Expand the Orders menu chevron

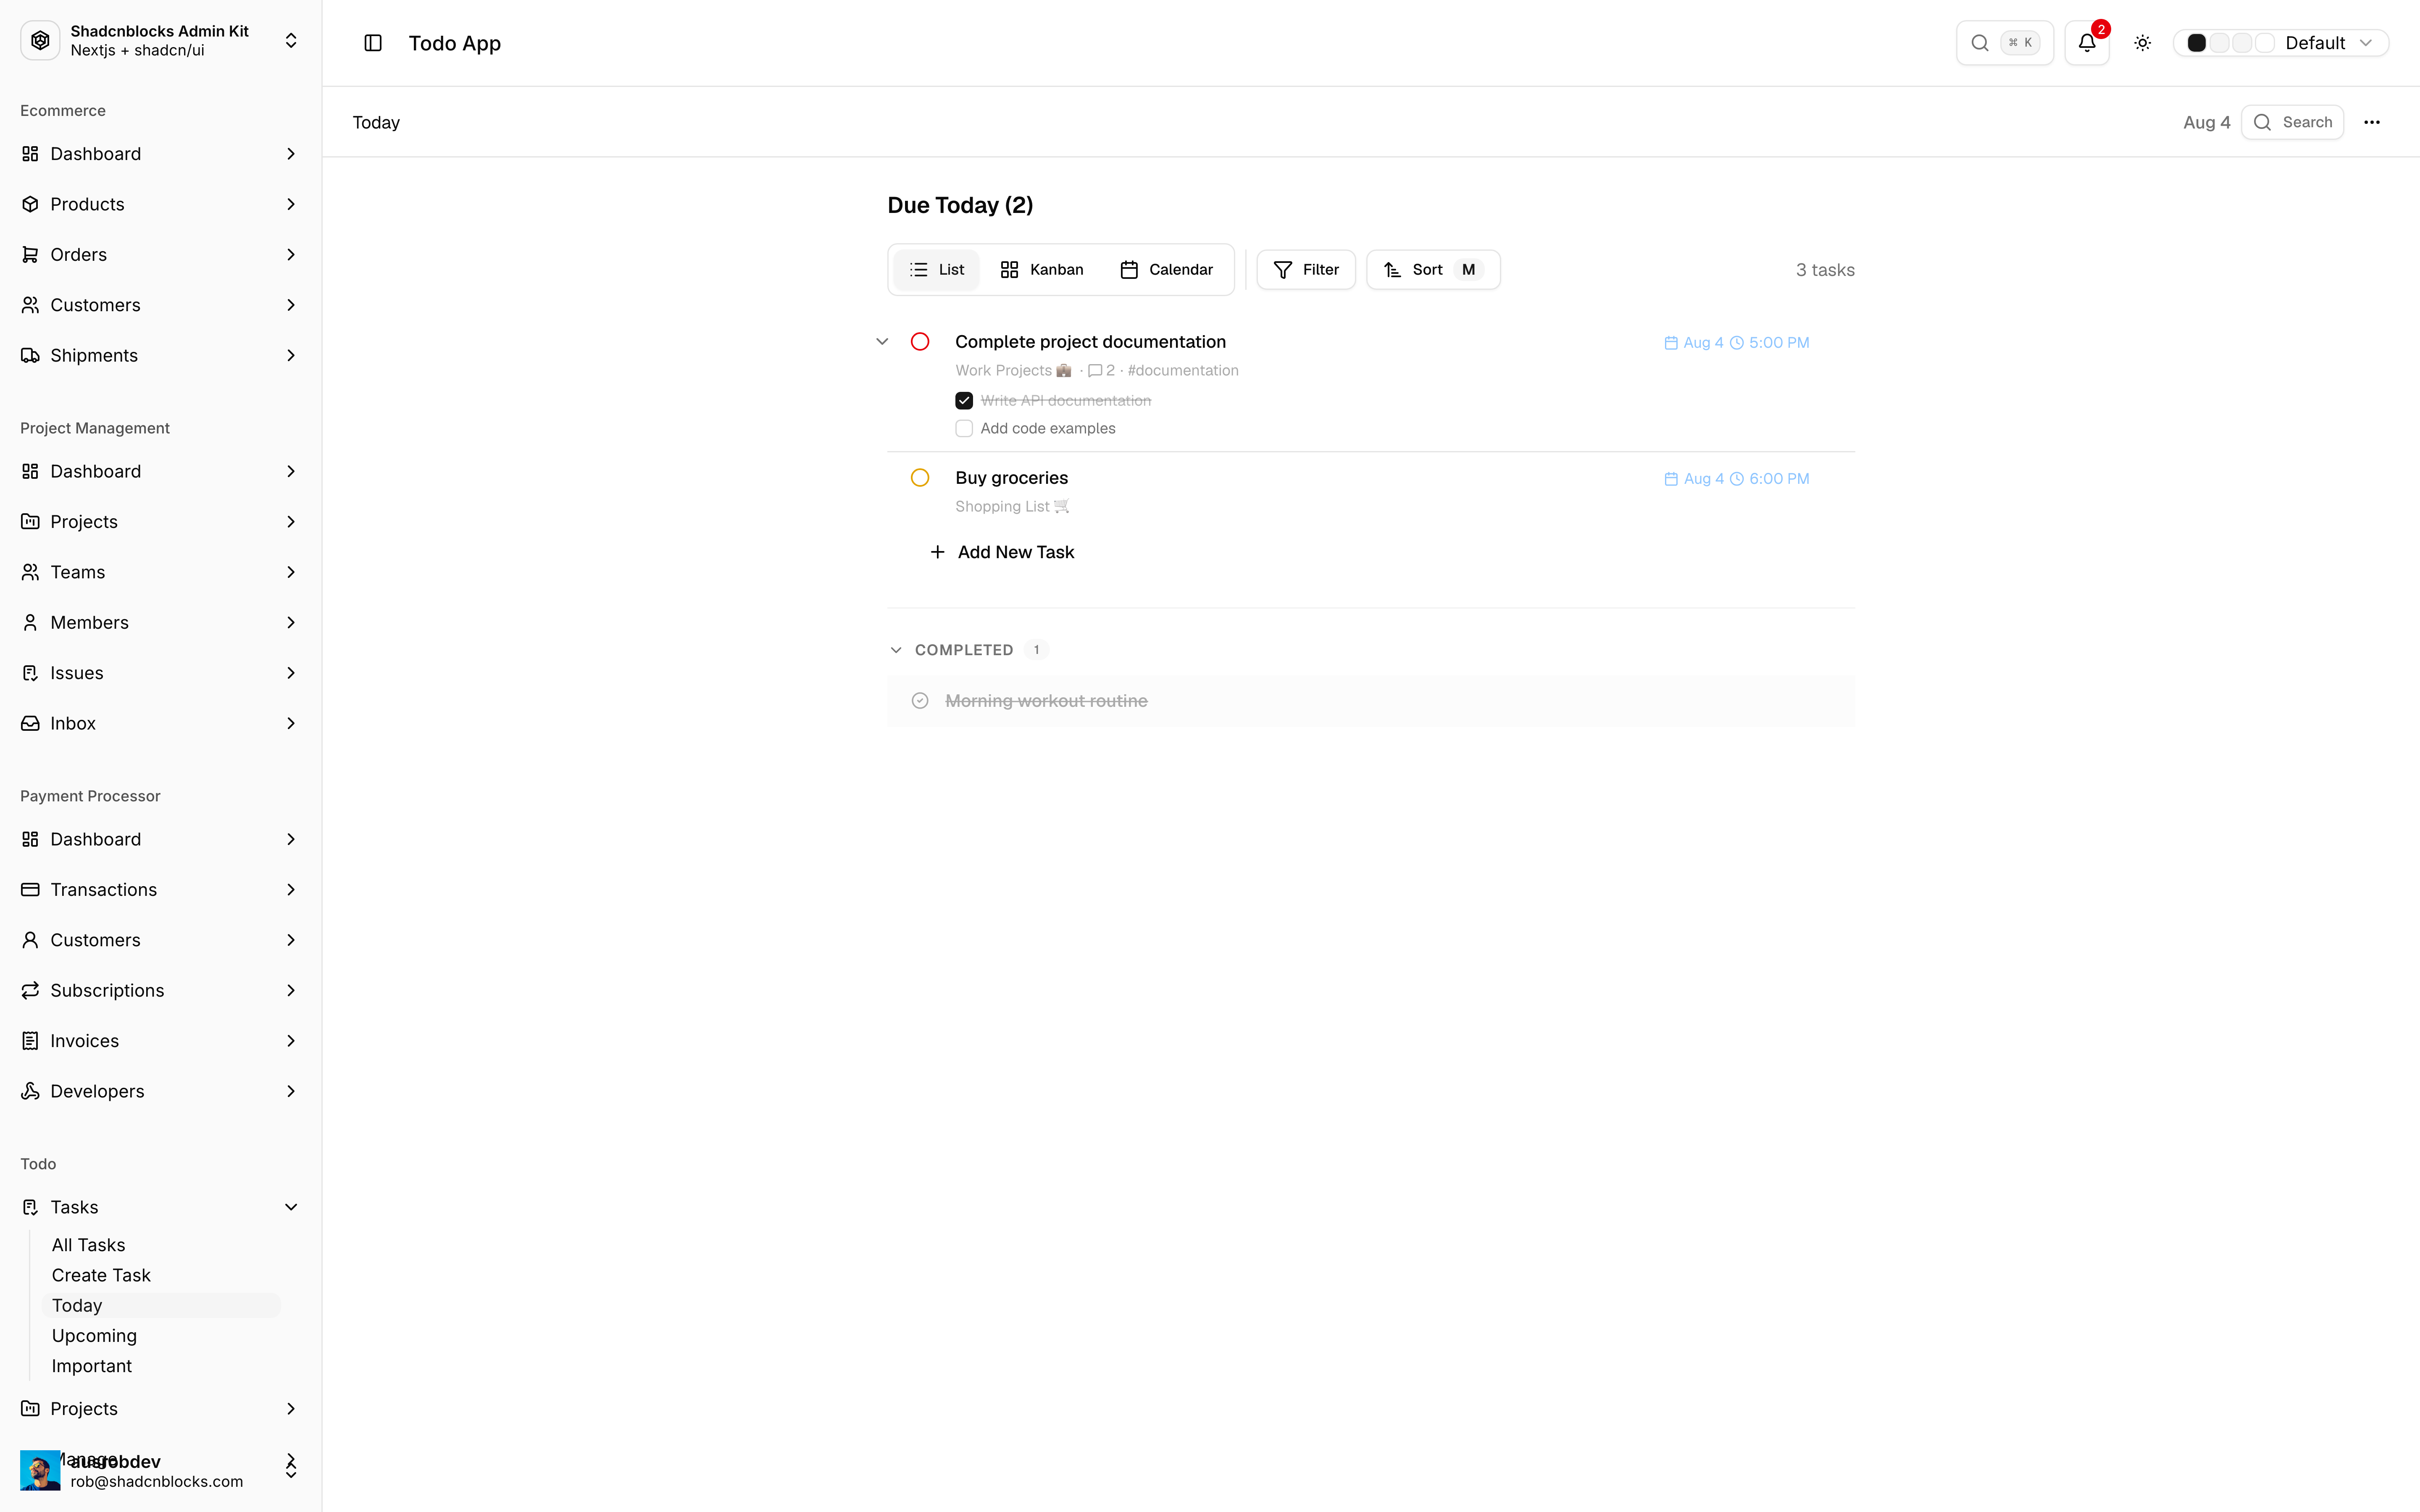(291, 255)
